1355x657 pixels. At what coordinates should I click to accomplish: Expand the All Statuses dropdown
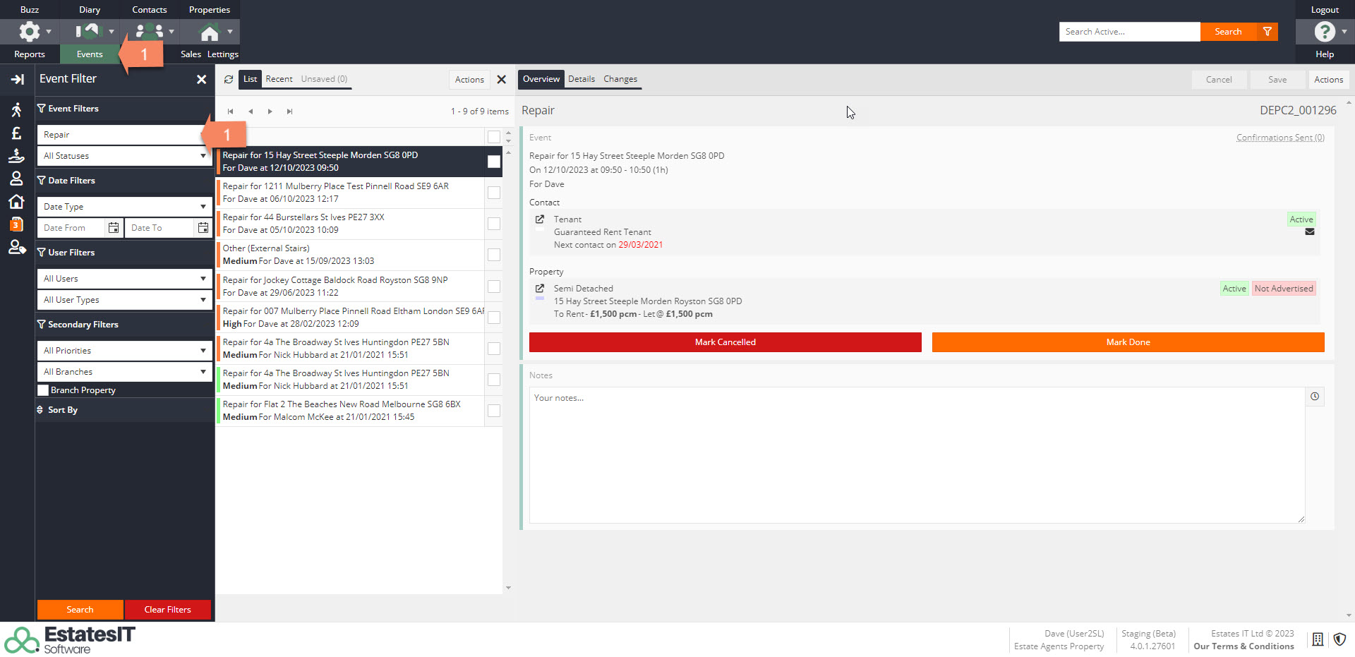tap(124, 156)
